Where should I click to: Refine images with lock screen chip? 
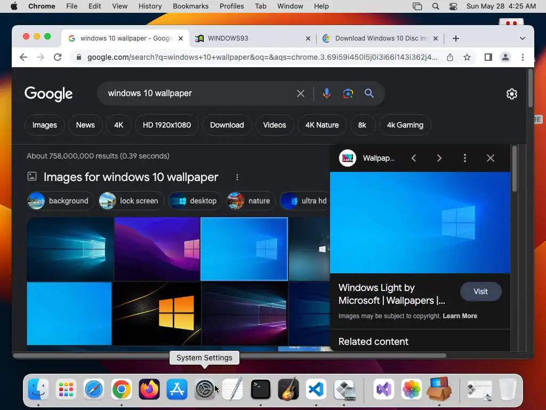tap(131, 201)
